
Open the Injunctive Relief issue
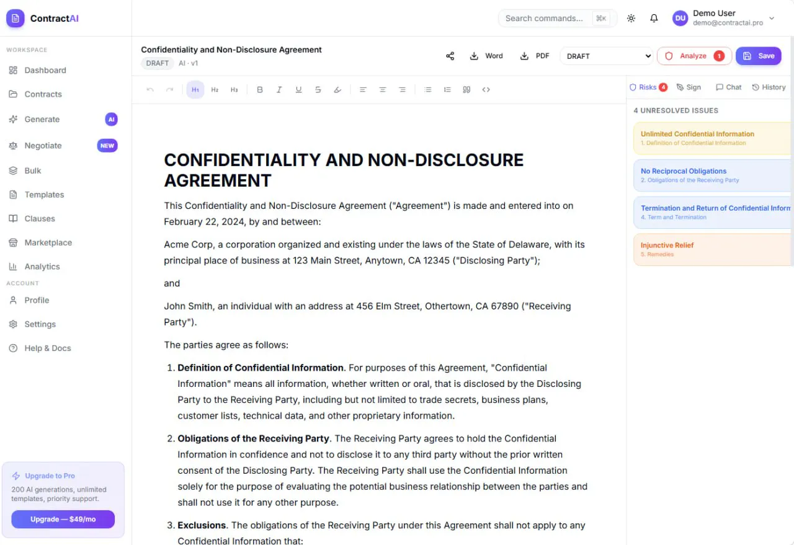tap(713, 250)
